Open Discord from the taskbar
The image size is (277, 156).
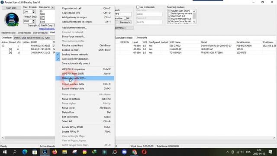tap(124, 152)
